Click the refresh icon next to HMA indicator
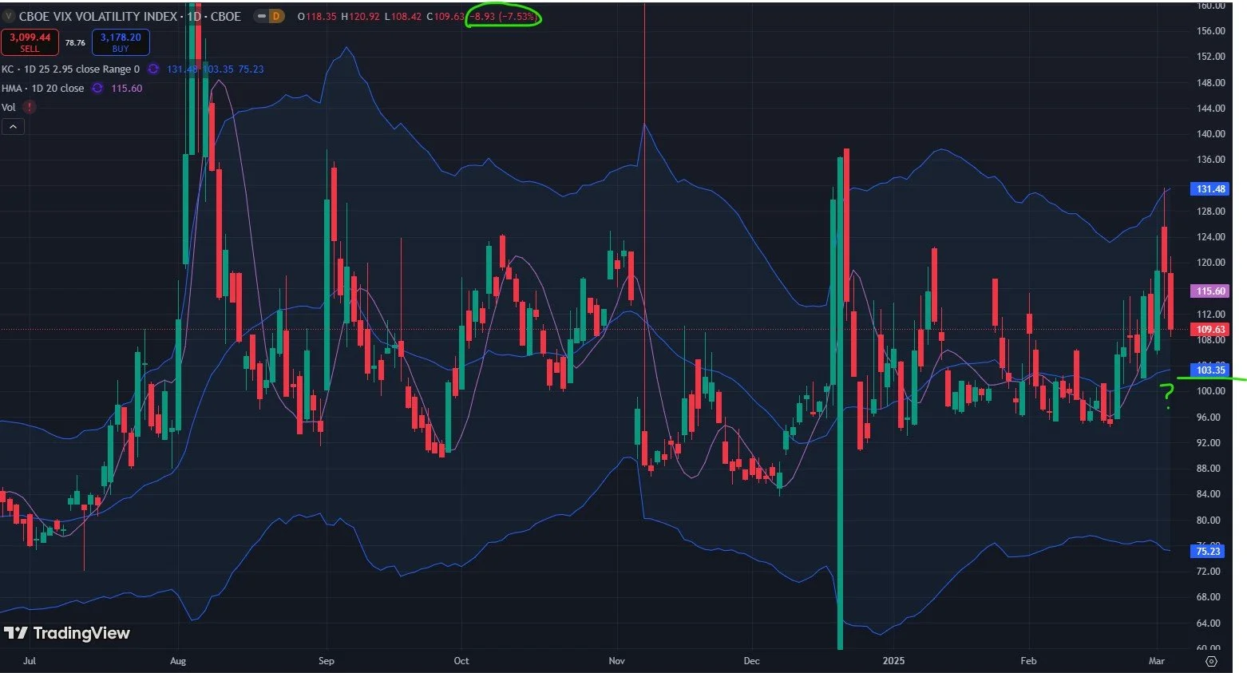This screenshot has width=1247, height=673. [97, 88]
